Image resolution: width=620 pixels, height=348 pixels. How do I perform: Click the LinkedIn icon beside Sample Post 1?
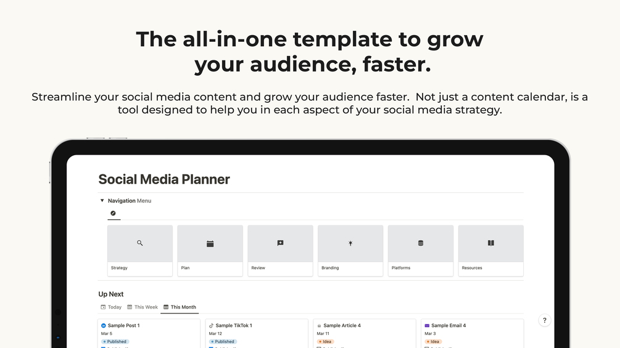tap(104, 326)
